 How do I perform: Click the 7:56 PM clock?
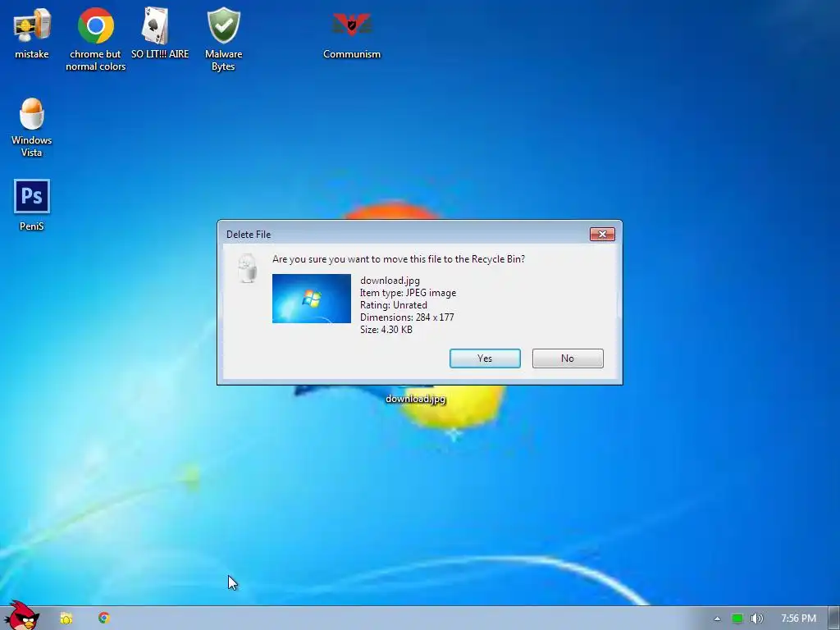[x=798, y=619]
